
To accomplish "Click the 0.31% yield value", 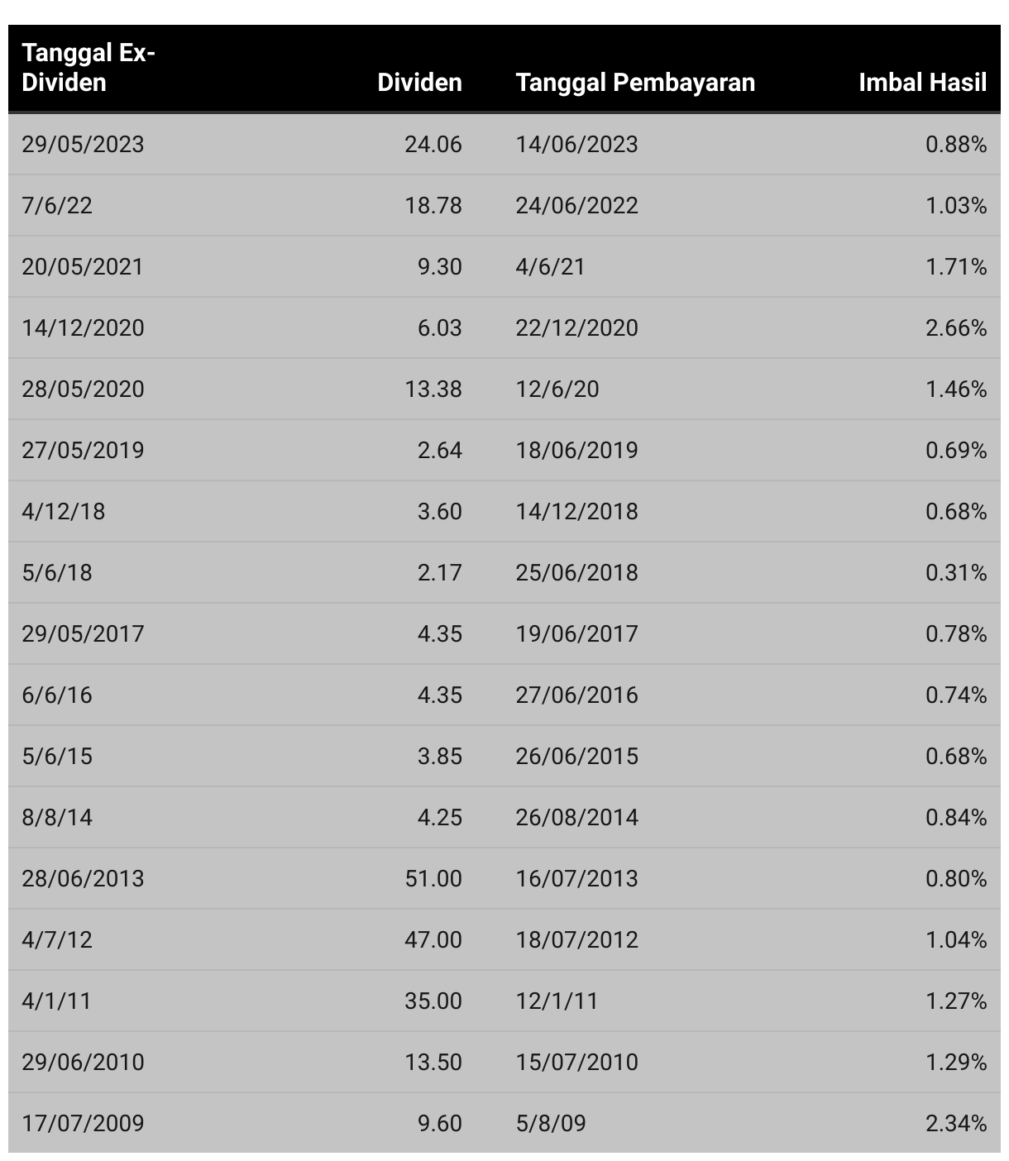I will 955,573.
